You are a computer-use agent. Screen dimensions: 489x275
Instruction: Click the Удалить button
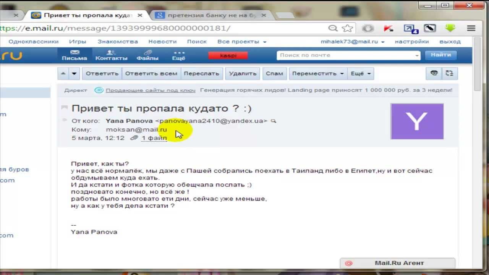pos(243,73)
